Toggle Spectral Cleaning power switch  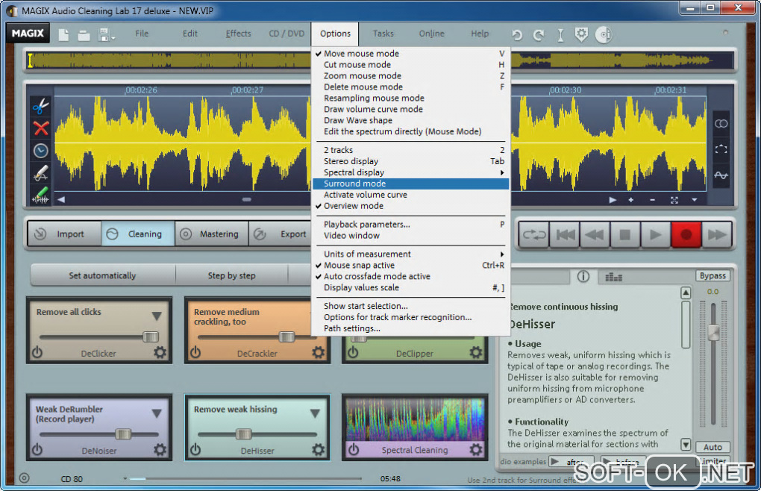click(x=354, y=450)
